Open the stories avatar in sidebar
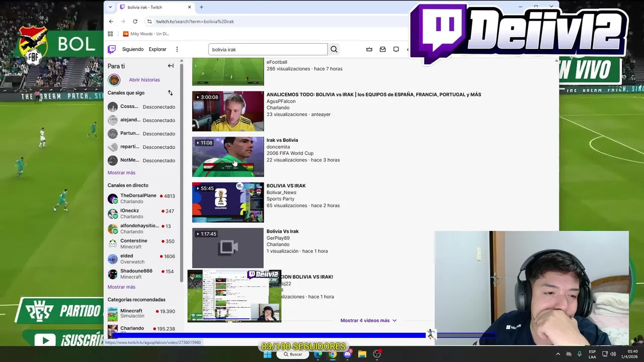This screenshot has width=644, height=362. [x=114, y=80]
